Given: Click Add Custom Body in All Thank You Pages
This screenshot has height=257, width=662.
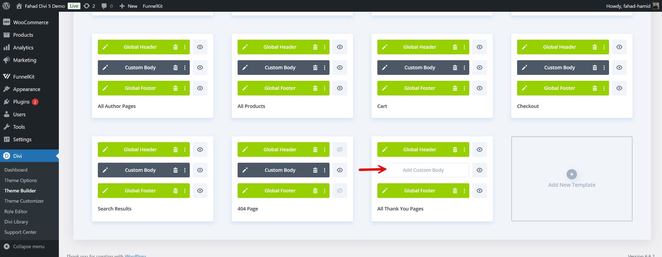Looking at the screenshot, I should pos(423,170).
